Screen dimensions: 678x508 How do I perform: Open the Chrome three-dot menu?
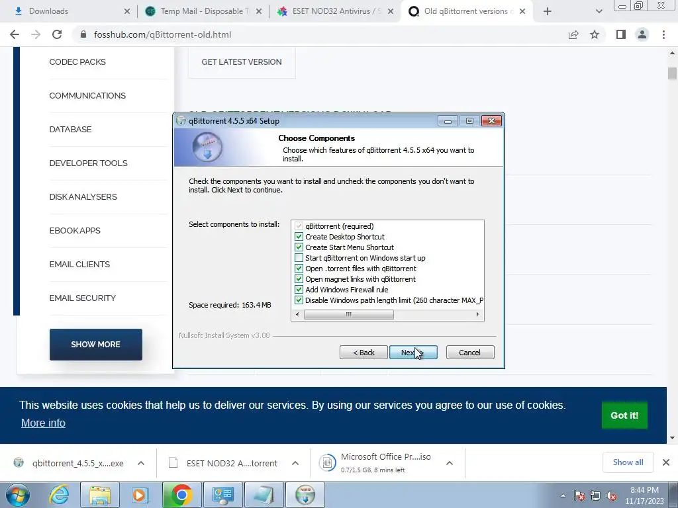point(663,34)
